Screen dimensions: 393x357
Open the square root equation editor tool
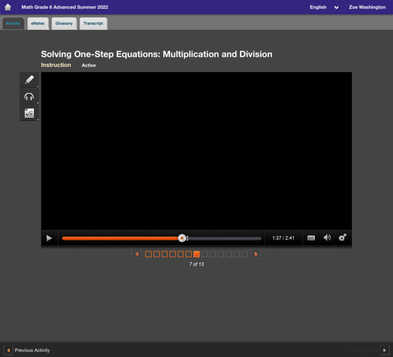29,113
